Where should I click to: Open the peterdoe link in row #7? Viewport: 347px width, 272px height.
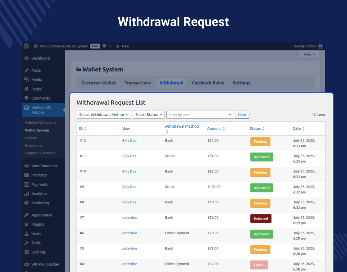coord(130,218)
